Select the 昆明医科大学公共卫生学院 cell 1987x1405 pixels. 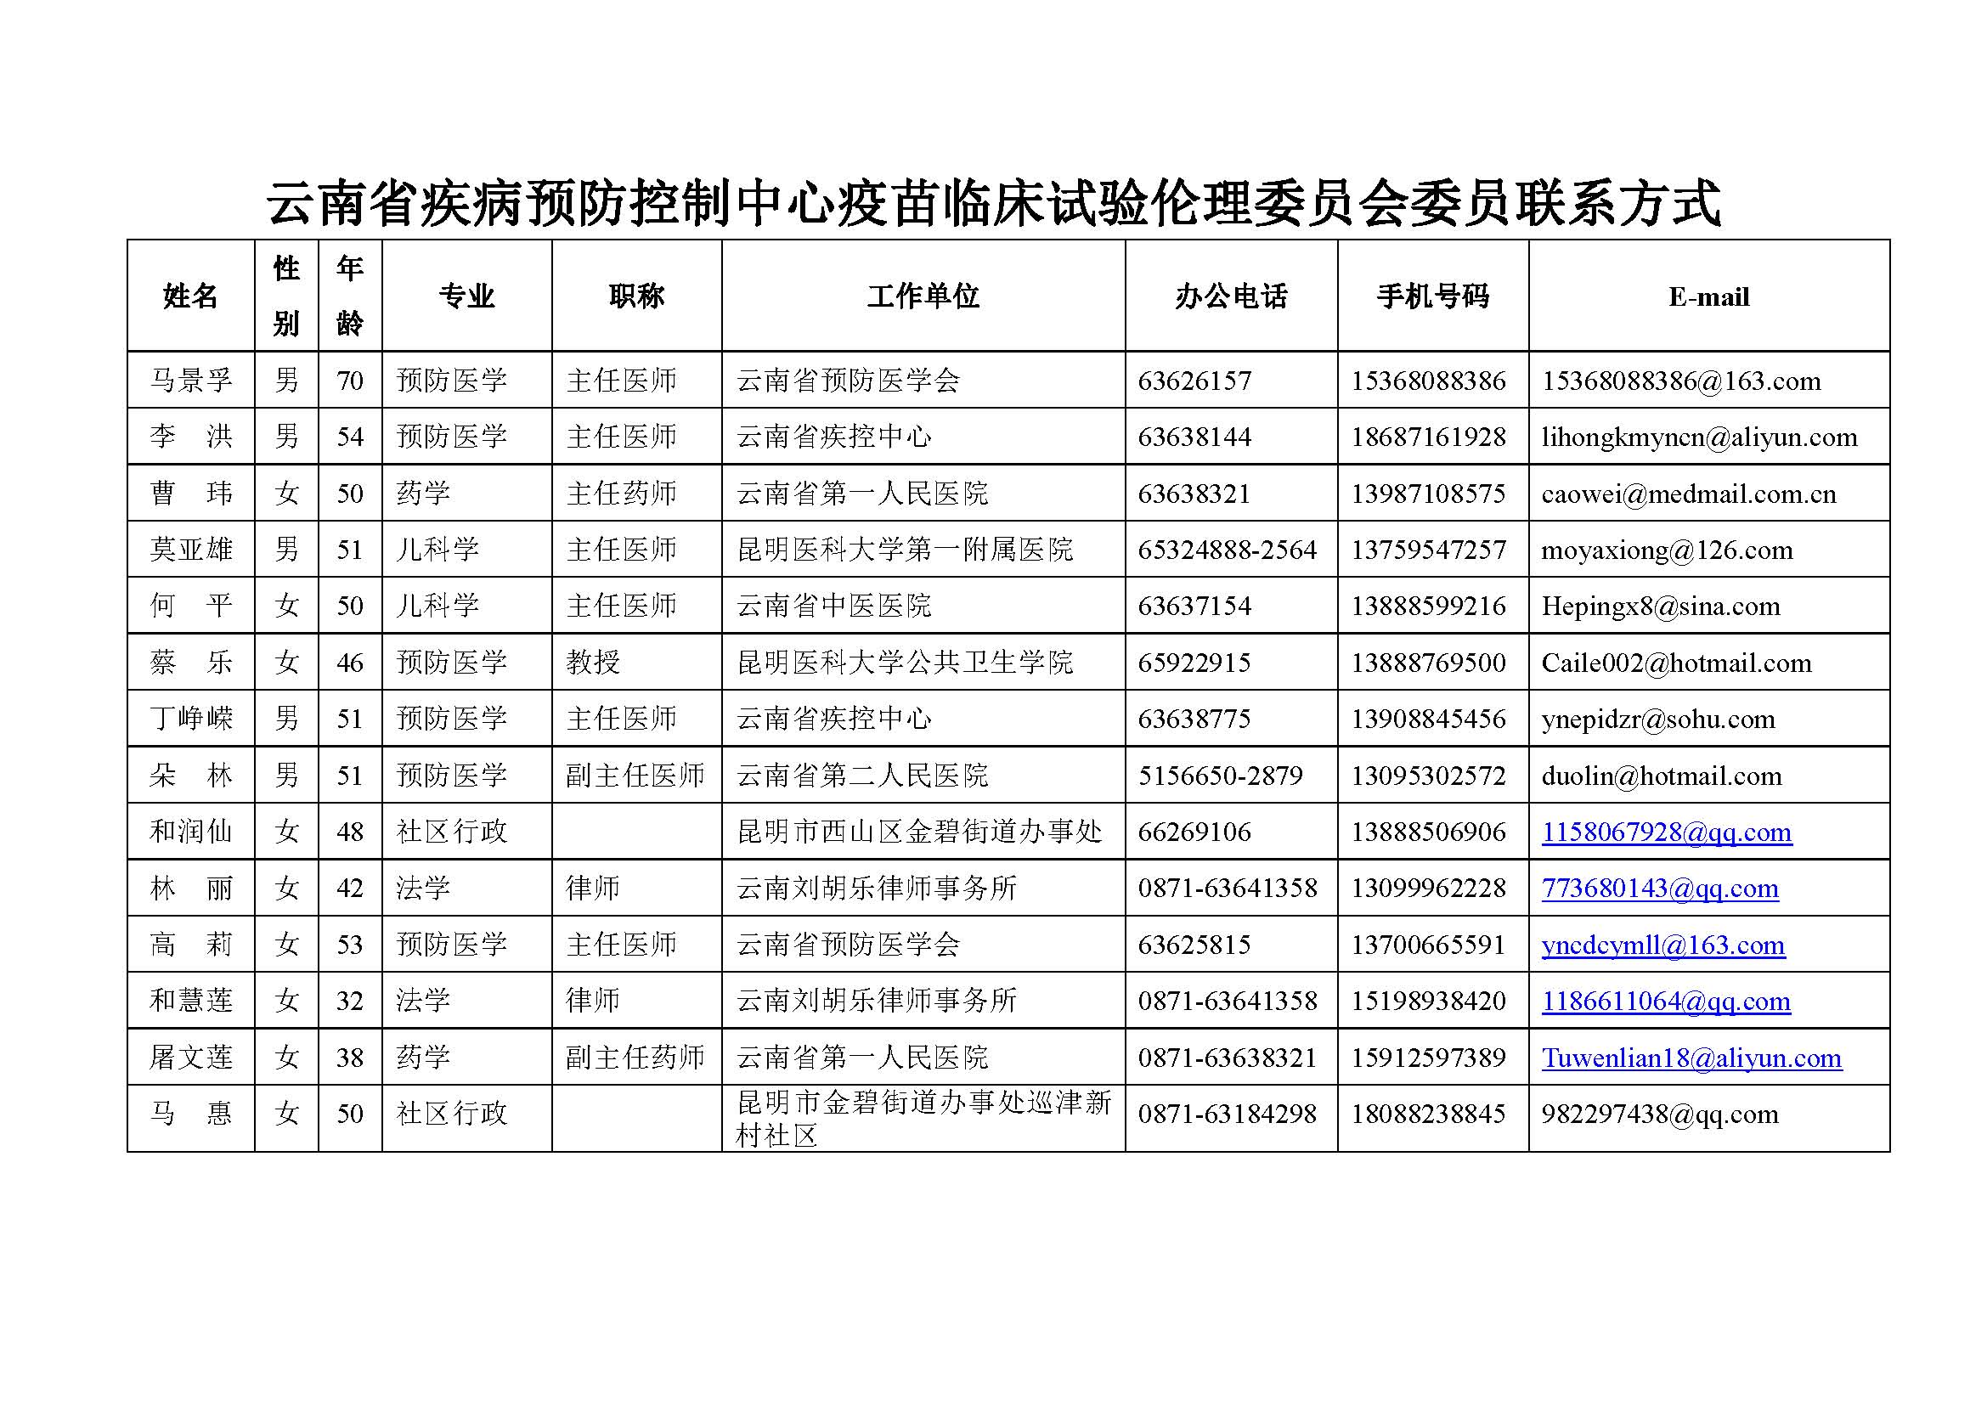[905, 663]
